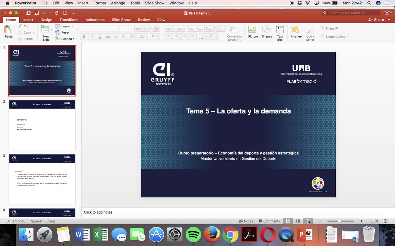Click the Share button

(376, 19)
